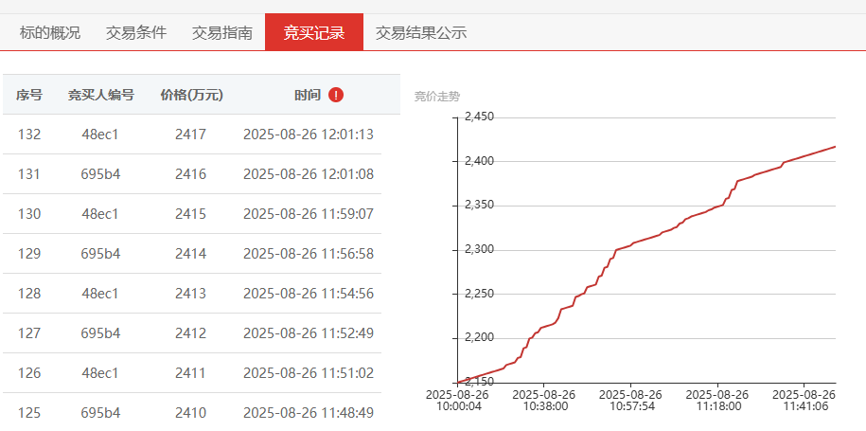Click bidder 48ec1 in row 130
Viewport: 866px width, 431px height.
coord(100,214)
